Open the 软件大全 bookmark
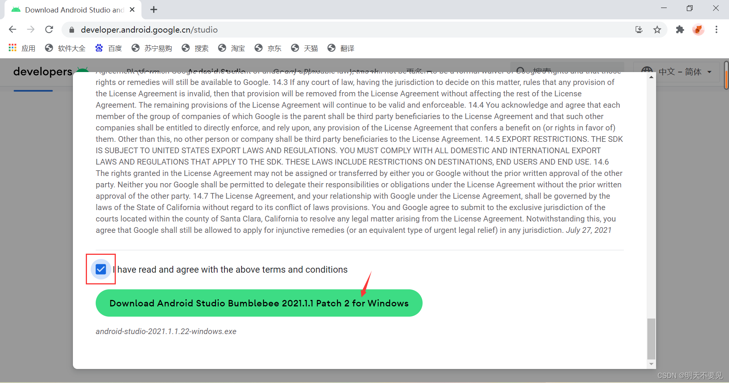Viewport: 729px width, 383px height. click(65, 48)
